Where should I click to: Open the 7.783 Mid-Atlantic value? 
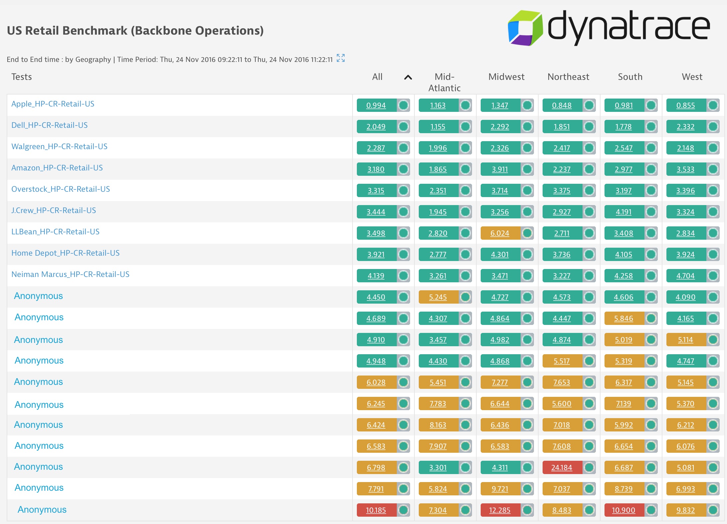(438, 403)
